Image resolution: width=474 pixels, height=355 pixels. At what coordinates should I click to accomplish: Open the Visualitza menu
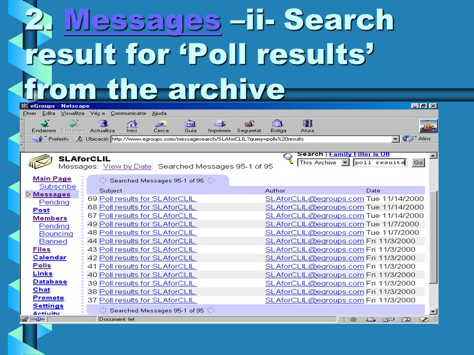(x=73, y=113)
